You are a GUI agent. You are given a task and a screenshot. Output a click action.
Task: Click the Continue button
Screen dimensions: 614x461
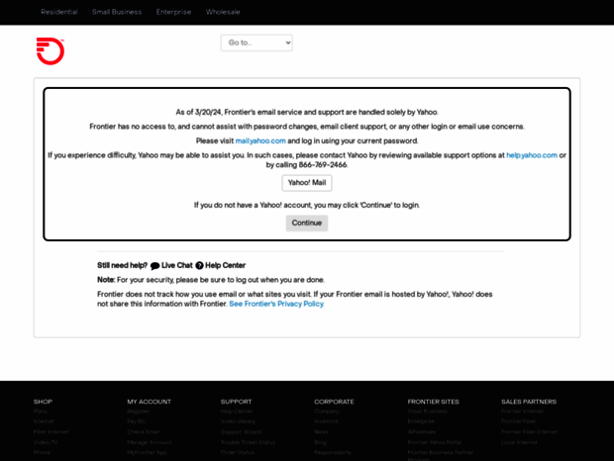pos(307,223)
